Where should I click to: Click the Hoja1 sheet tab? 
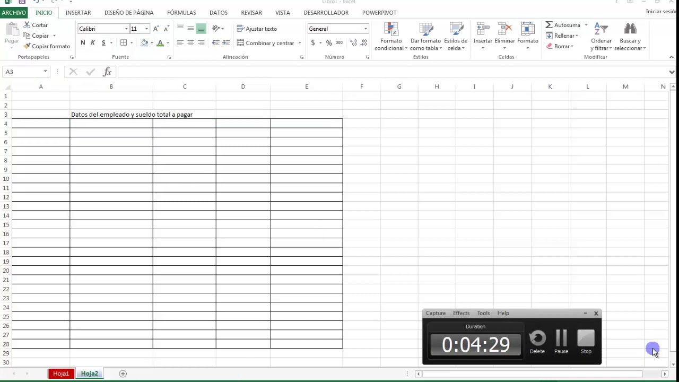pos(61,374)
